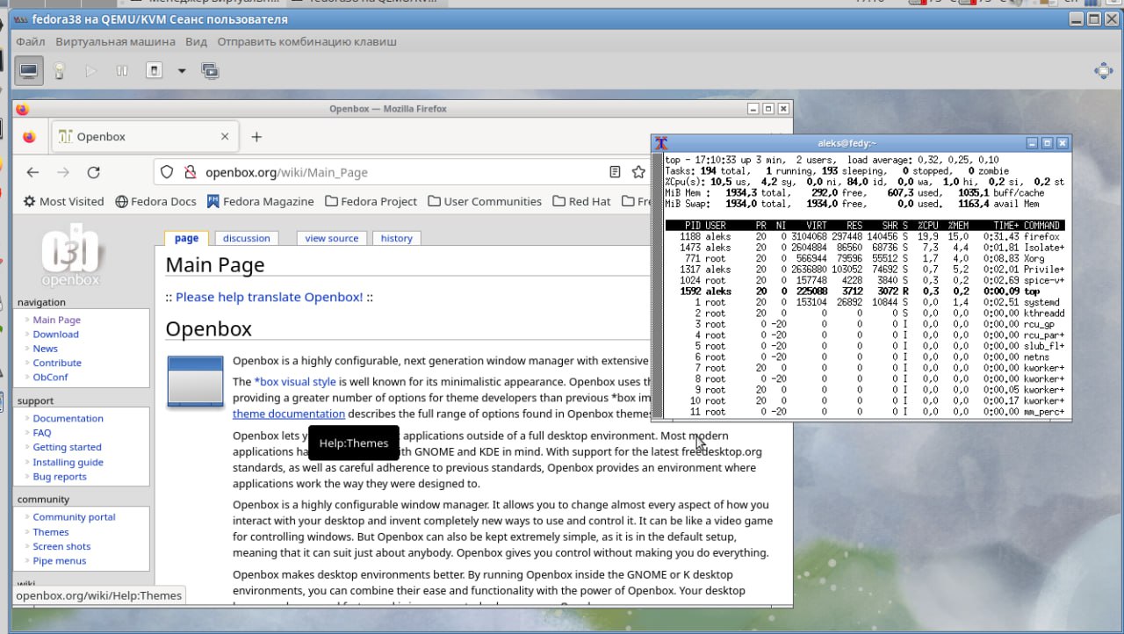Switch to the 'discussion' tab

247,238
